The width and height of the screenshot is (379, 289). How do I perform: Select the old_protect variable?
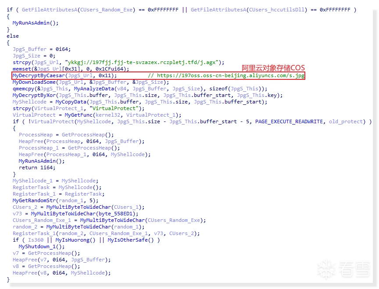click(346, 121)
